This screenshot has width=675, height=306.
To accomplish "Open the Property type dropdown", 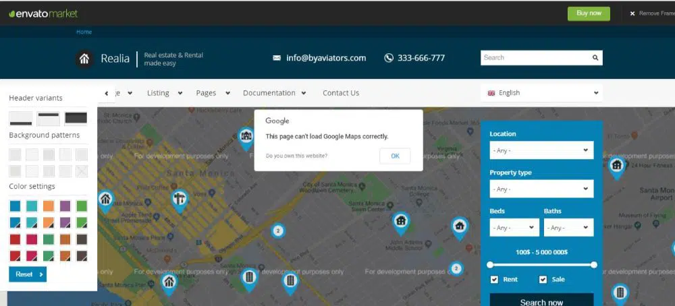I will (x=541, y=189).
